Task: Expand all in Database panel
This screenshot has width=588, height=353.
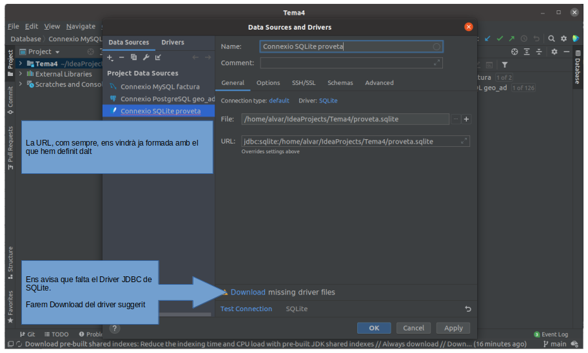Action: [527, 52]
